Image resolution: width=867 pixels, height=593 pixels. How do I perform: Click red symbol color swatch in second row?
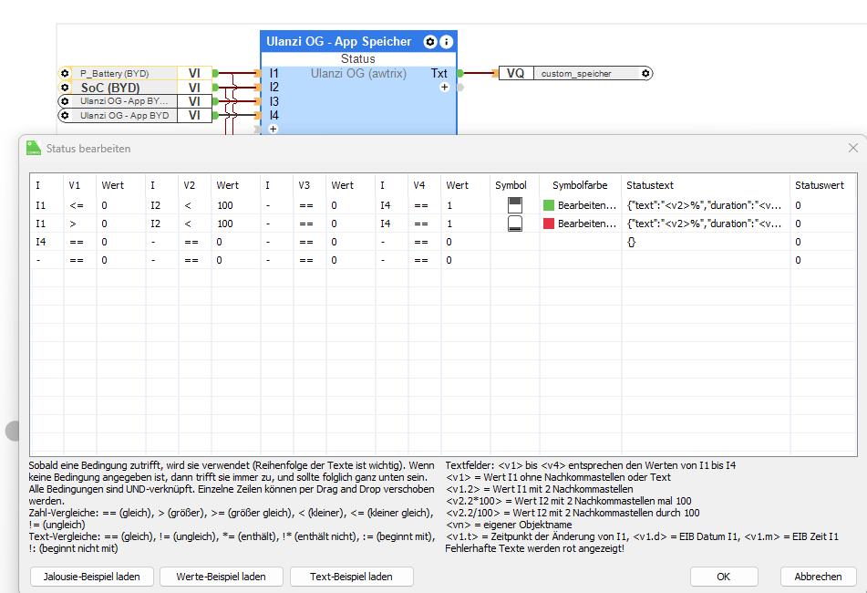tap(549, 224)
